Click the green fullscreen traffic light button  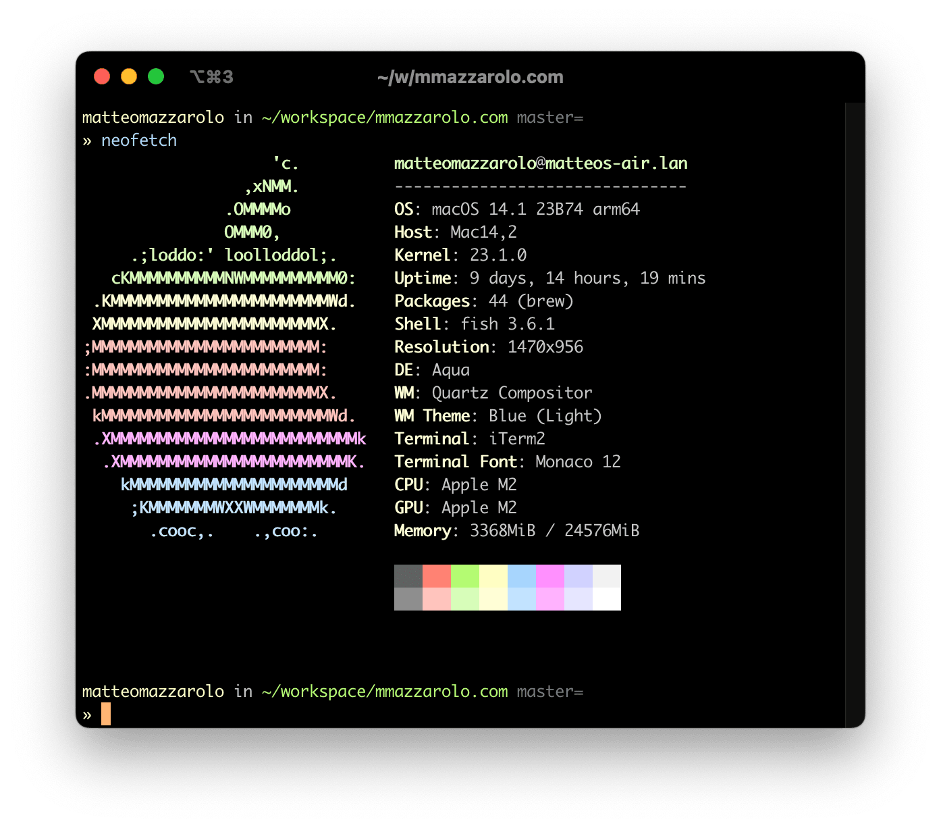pos(157,76)
